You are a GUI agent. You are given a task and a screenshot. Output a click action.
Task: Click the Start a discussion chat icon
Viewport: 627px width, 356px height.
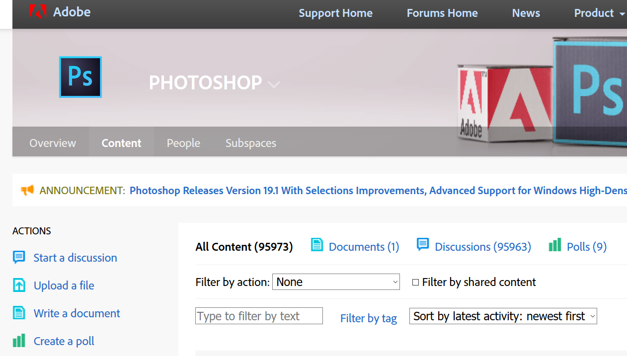click(x=19, y=257)
